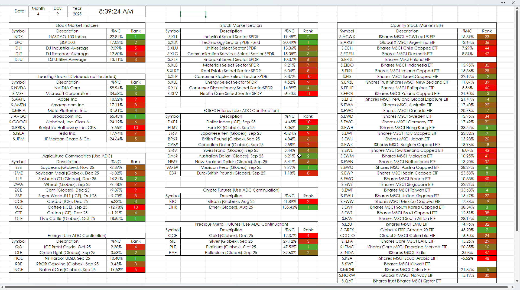This screenshot has width=520, height=290.
Task: Select the S.ARGT symbol cell
Action: (x=347, y=42)
